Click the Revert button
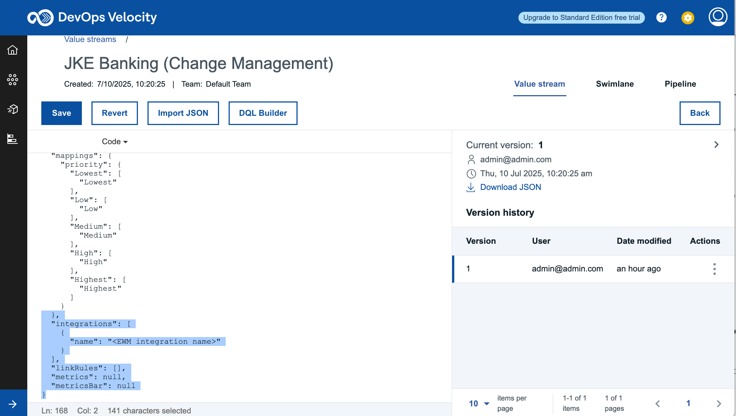The width and height of the screenshot is (736, 416). (x=115, y=113)
